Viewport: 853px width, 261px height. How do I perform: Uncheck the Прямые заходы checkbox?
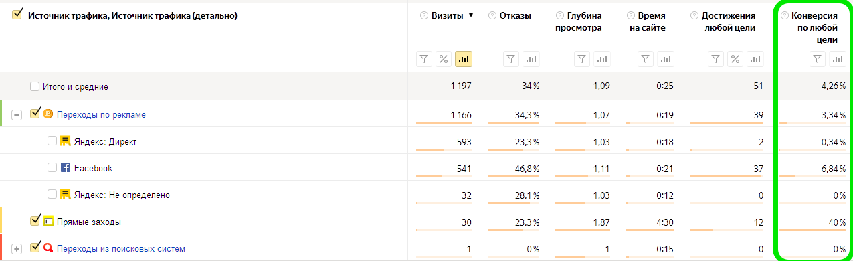35,220
